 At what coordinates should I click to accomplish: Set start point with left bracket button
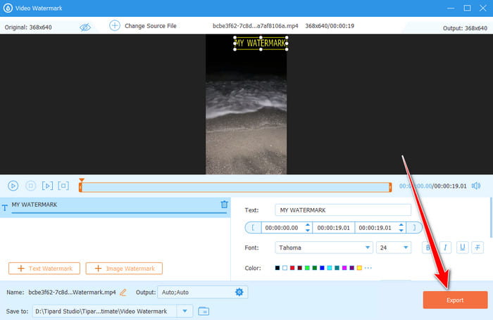coord(253,228)
